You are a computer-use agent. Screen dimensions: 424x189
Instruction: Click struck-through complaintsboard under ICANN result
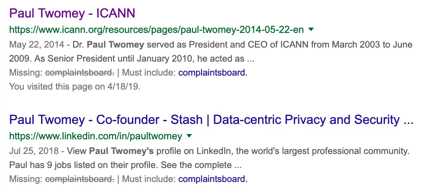click(x=80, y=73)
